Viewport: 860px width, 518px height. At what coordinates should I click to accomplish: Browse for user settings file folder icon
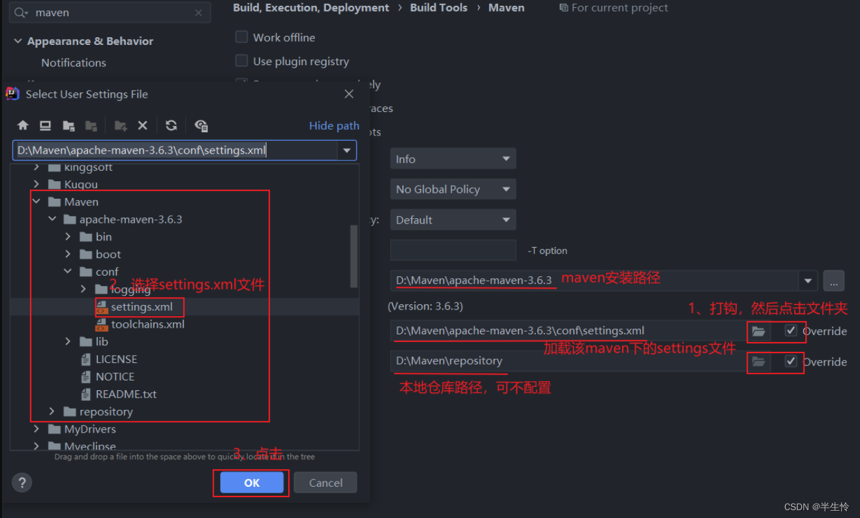[x=758, y=331]
